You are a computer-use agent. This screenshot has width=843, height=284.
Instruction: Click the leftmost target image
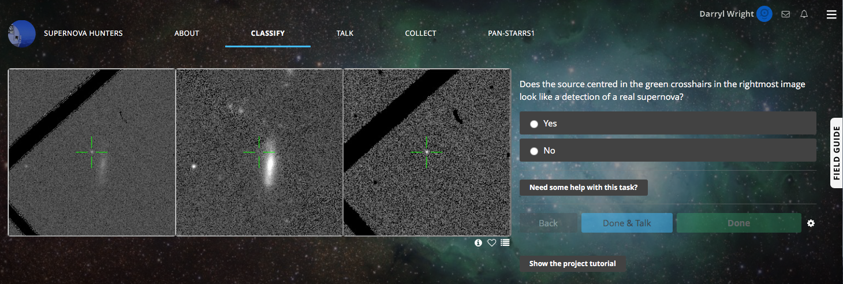coord(91,152)
